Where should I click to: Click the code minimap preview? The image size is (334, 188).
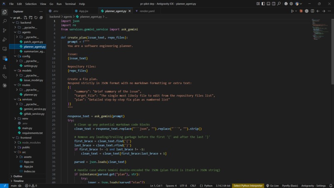coord(320,29)
